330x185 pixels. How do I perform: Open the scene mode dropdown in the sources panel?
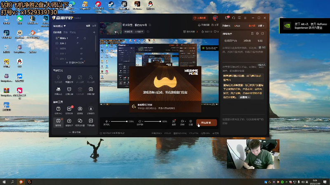[x=59, y=26]
